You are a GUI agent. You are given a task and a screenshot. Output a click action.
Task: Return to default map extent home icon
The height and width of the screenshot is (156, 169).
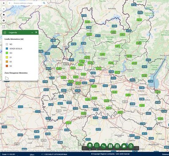tap(4, 15)
